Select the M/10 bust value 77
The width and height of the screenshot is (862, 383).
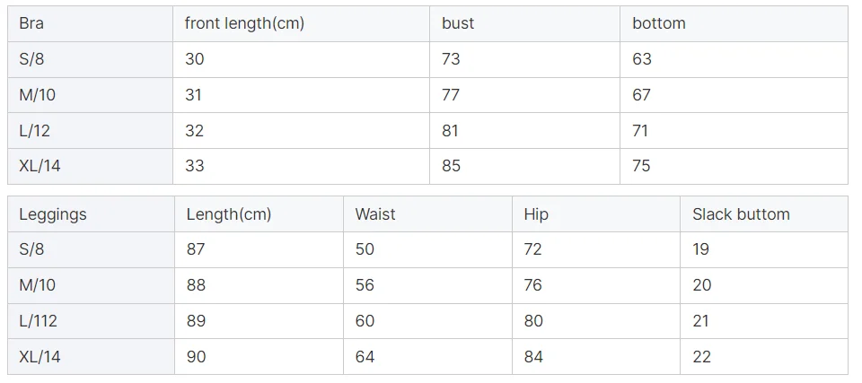click(x=451, y=95)
